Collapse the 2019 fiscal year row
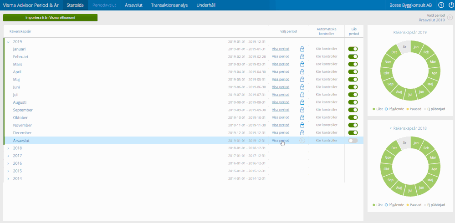 pos(8,41)
